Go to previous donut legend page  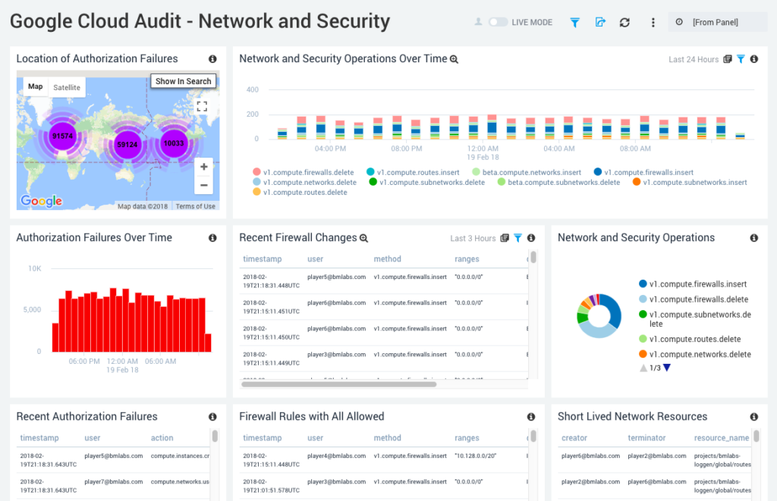[x=643, y=368]
